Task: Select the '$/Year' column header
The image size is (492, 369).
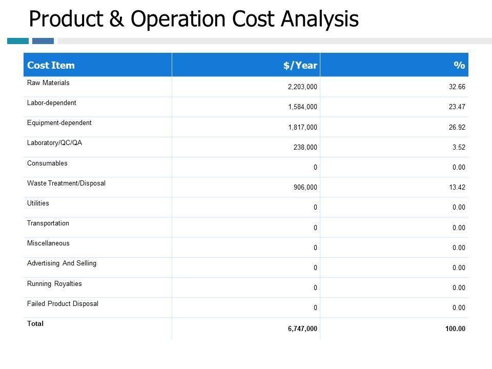Action: 300,65
